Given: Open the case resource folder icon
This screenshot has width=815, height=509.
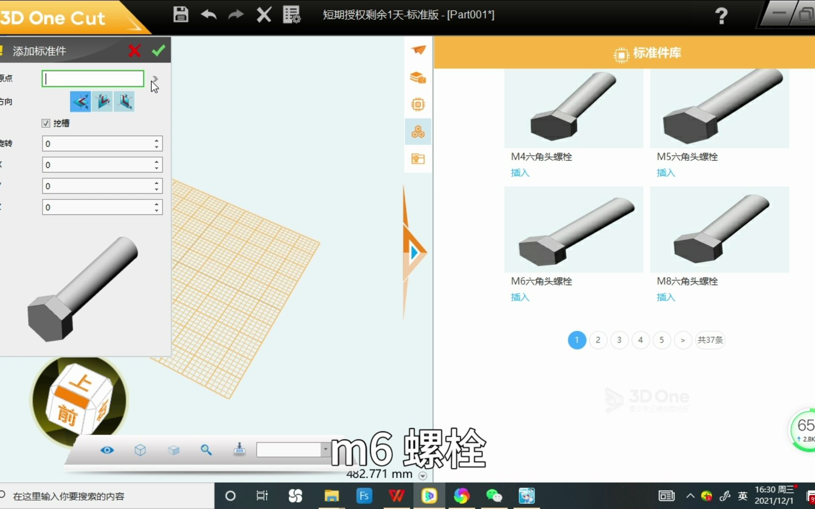Looking at the screenshot, I should [418, 159].
